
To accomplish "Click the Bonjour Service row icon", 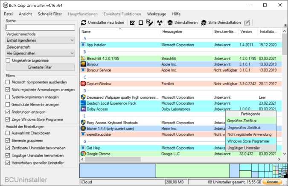I will [x=83, y=70].
